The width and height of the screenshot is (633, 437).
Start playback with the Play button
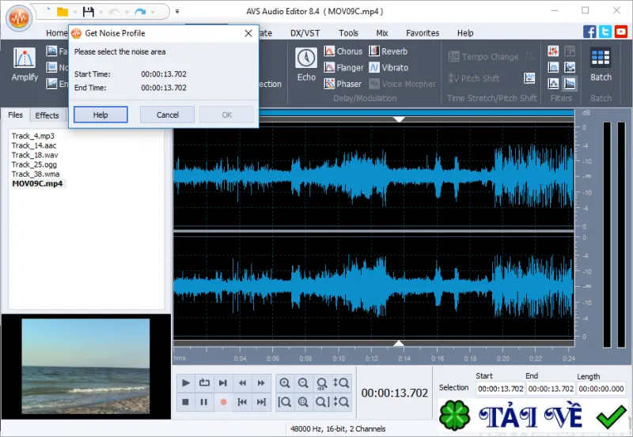pyautogui.click(x=186, y=382)
